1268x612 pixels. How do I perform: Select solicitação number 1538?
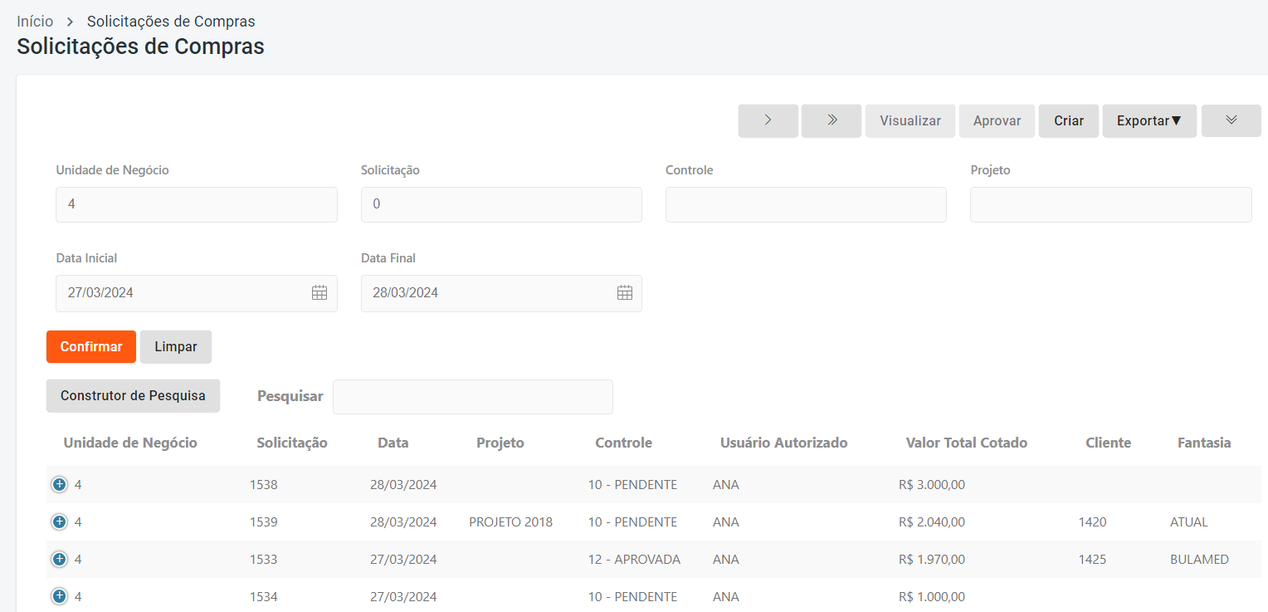coord(264,485)
